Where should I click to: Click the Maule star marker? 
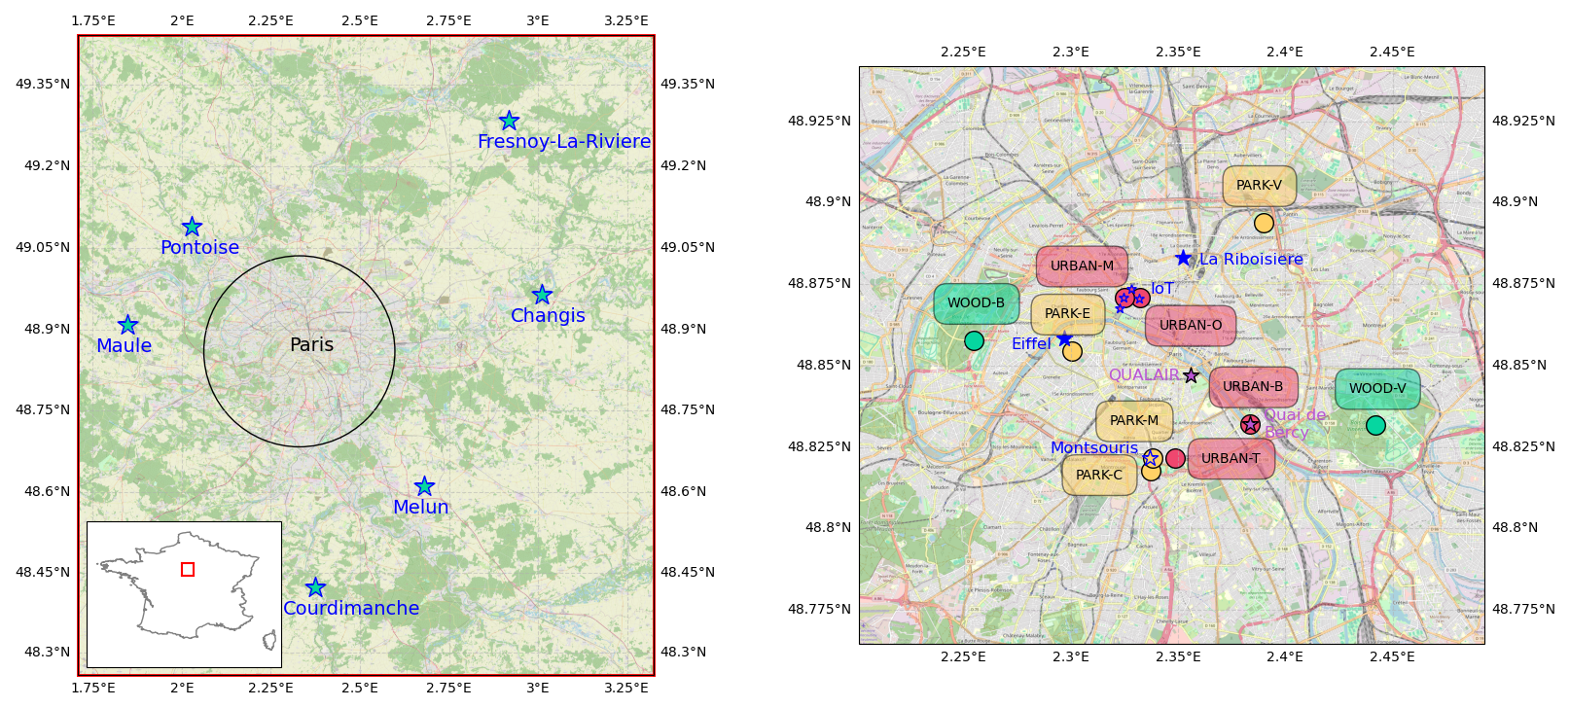click(127, 325)
